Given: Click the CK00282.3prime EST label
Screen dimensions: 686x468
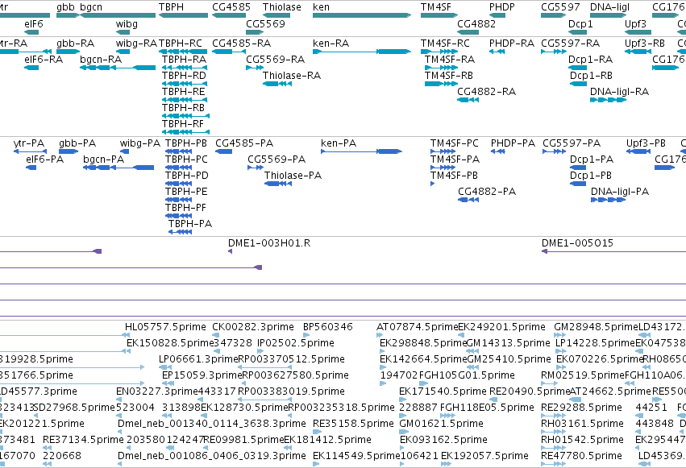Looking at the screenshot, I should (x=253, y=327).
